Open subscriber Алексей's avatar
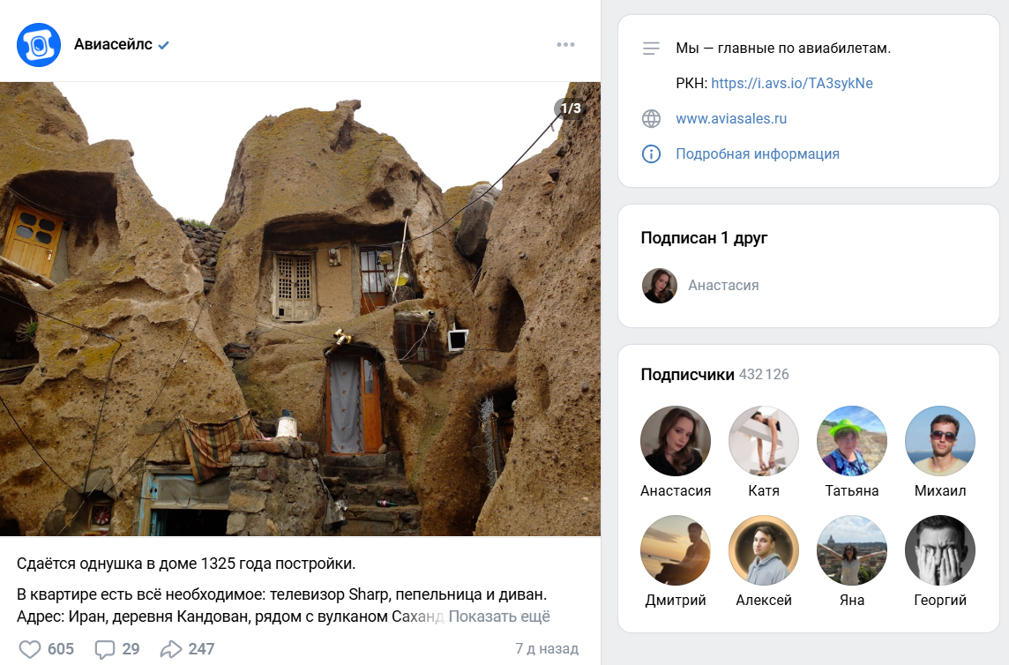The image size is (1009, 665). [764, 550]
